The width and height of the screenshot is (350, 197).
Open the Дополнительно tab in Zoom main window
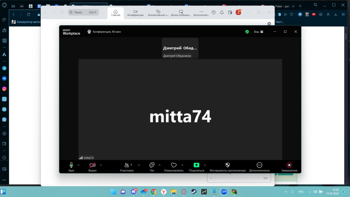(x=201, y=13)
